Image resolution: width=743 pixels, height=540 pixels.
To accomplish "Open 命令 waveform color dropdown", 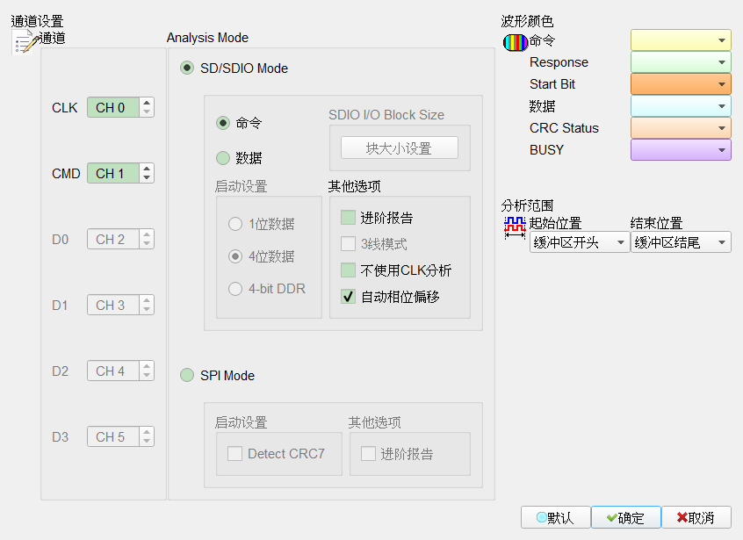I will (x=681, y=40).
